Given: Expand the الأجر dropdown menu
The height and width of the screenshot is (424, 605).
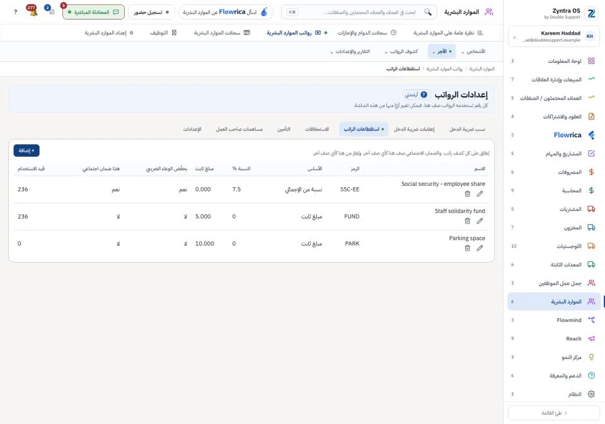Looking at the screenshot, I should pyautogui.click(x=442, y=51).
